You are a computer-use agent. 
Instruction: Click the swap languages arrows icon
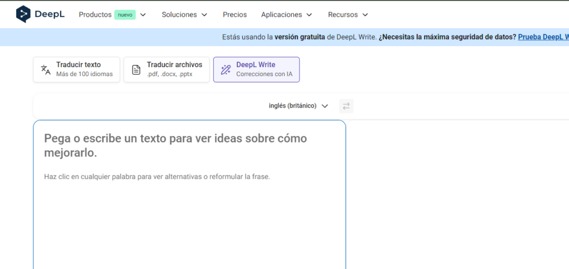click(x=346, y=106)
